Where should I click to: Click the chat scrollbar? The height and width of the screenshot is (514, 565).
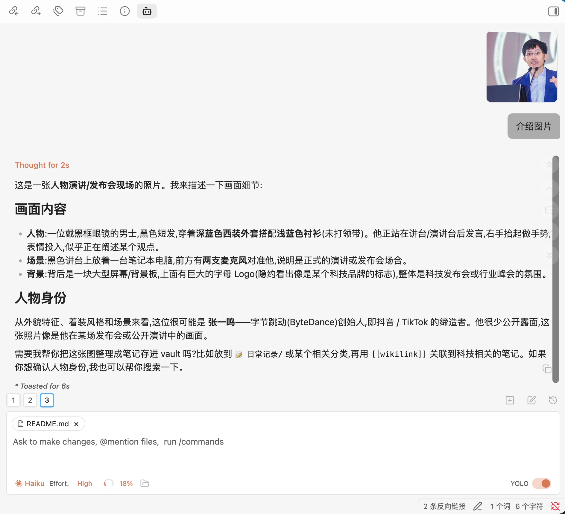pyautogui.click(x=556, y=269)
